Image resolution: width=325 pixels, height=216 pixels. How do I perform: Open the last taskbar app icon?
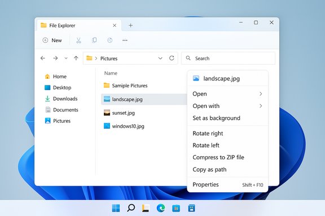pyautogui.click(x=191, y=208)
